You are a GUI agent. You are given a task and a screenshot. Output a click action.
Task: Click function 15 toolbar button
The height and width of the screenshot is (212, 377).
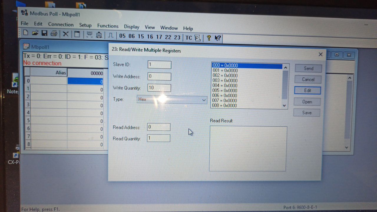[x=141, y=37]
